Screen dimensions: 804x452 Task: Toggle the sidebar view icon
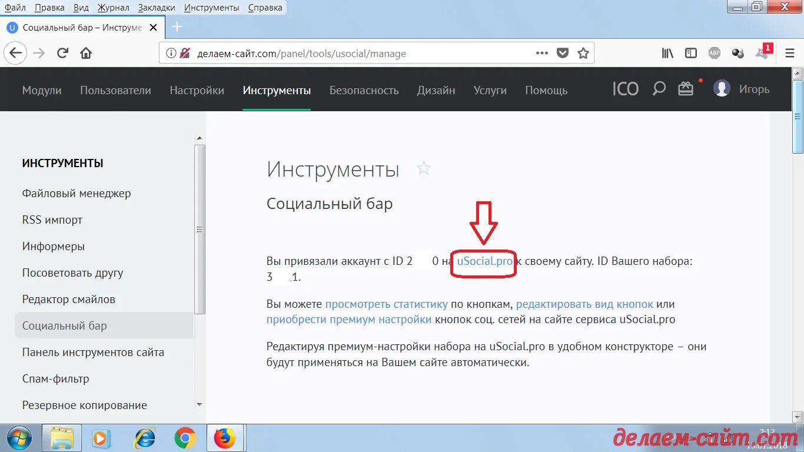click(691, 53)
